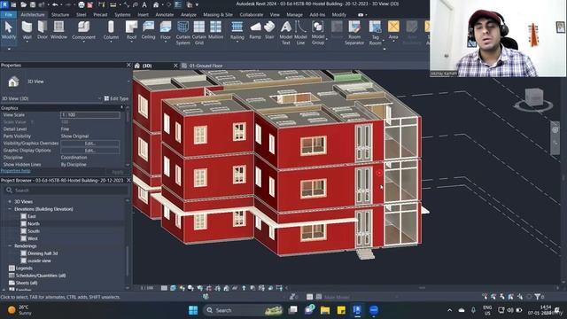The image size is (567, 319).
Task: Select the Modify arrow tool
Action: click(x=8, y=30)
